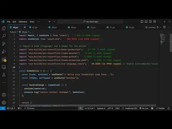Switch to the 47.jsx tab
This screenshot has width=172, height=129.
(x=35, y=27)
